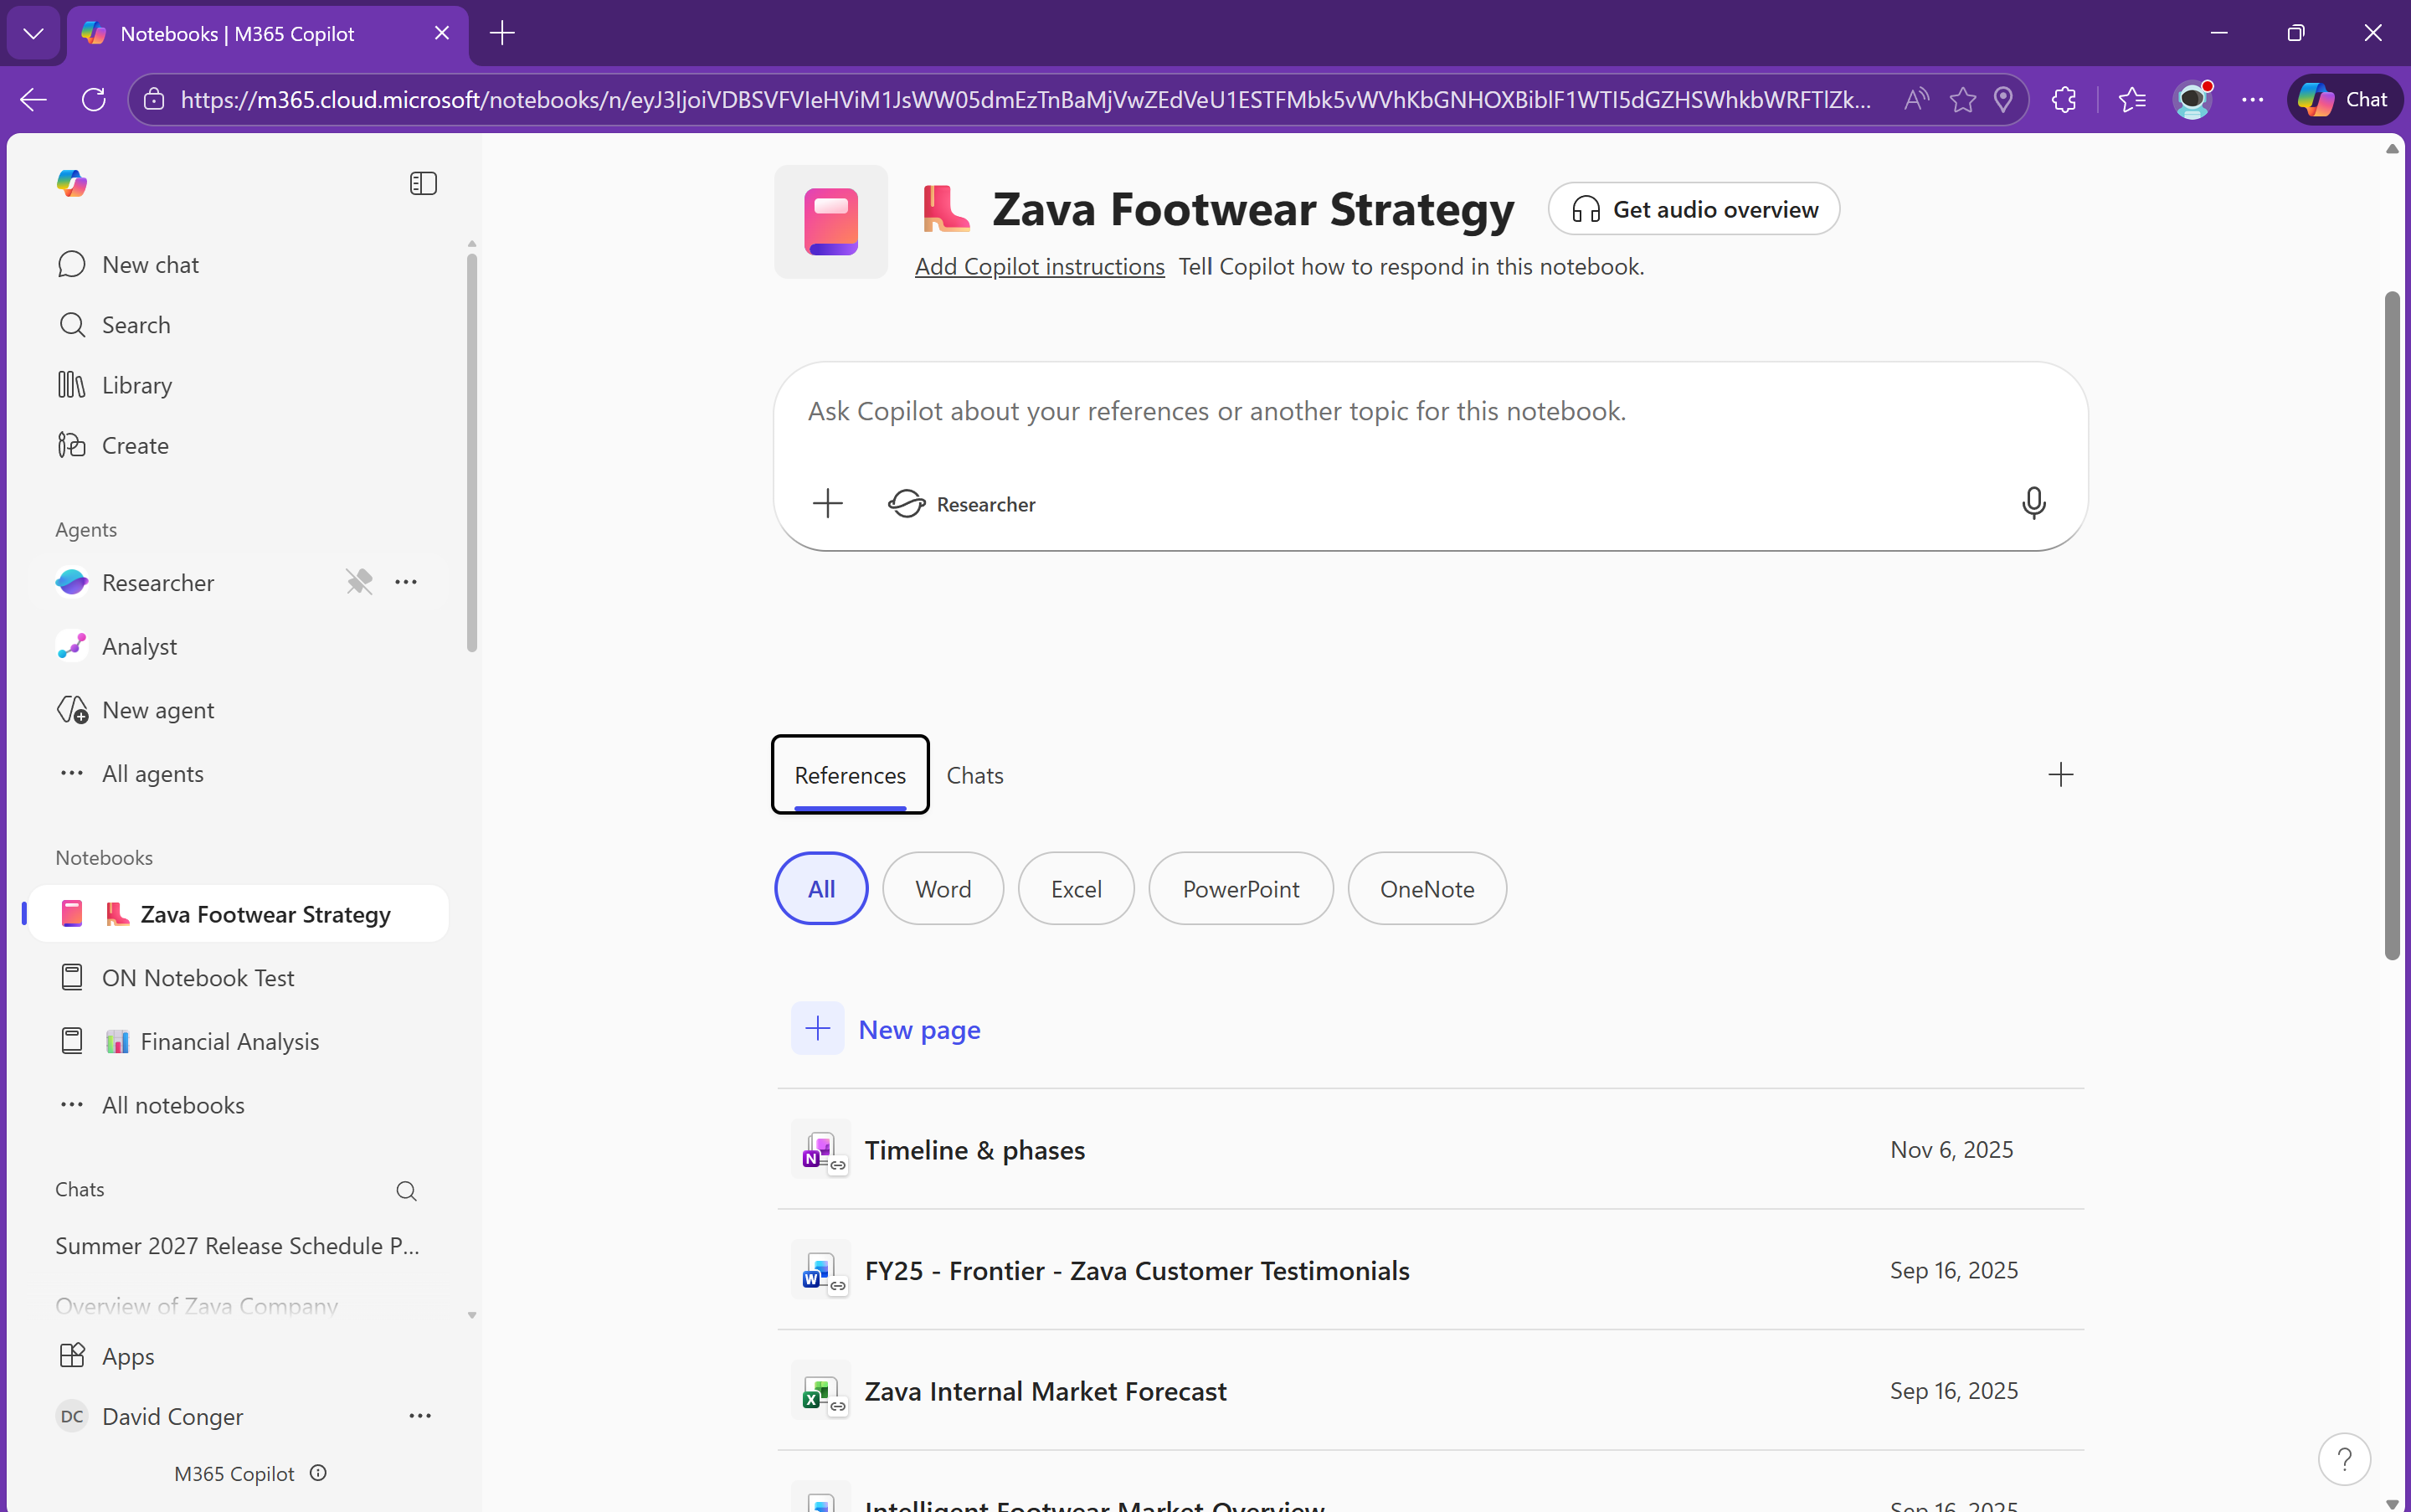This screenshot has height=1512, width=2411.
Task: Switch to the Chats tab
Action: pos(975,775)
